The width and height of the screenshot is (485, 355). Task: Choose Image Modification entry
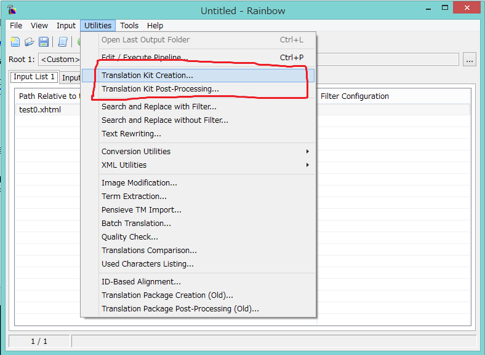198,183
